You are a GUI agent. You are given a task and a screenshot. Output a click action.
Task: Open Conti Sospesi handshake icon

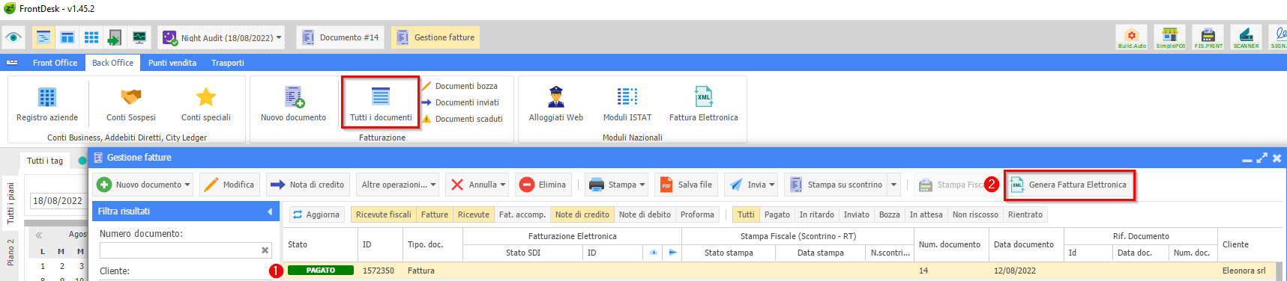point(131,97)
